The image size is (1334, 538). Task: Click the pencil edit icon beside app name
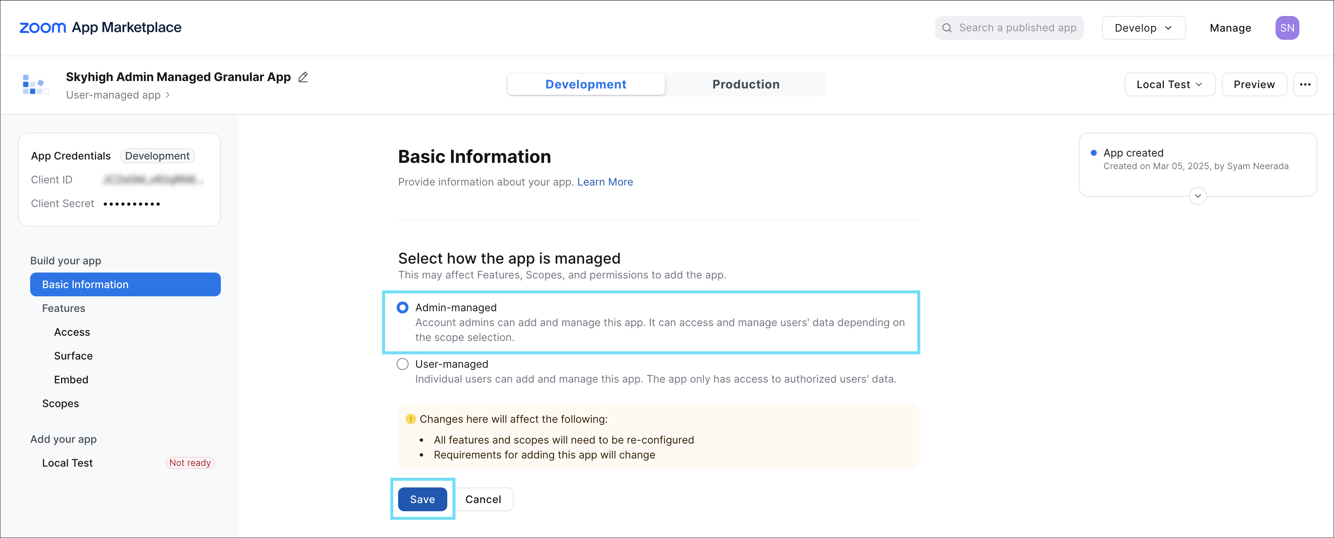[x=303, y=77]
